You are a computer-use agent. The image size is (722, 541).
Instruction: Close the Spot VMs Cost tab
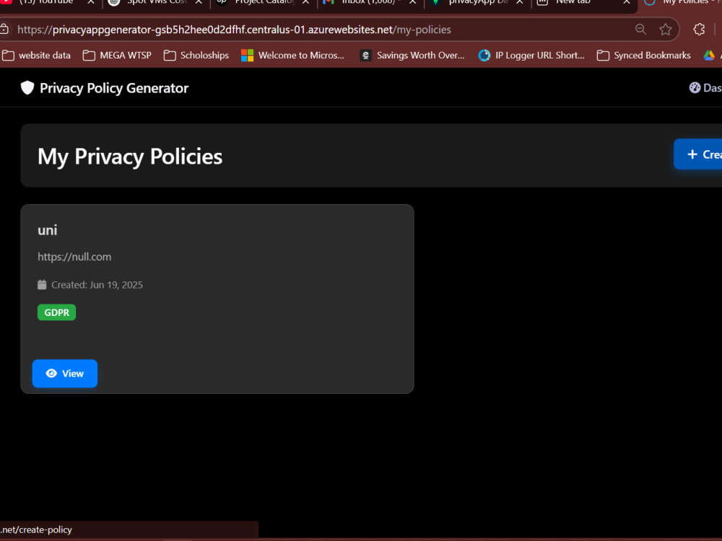(x=199, y=2)
